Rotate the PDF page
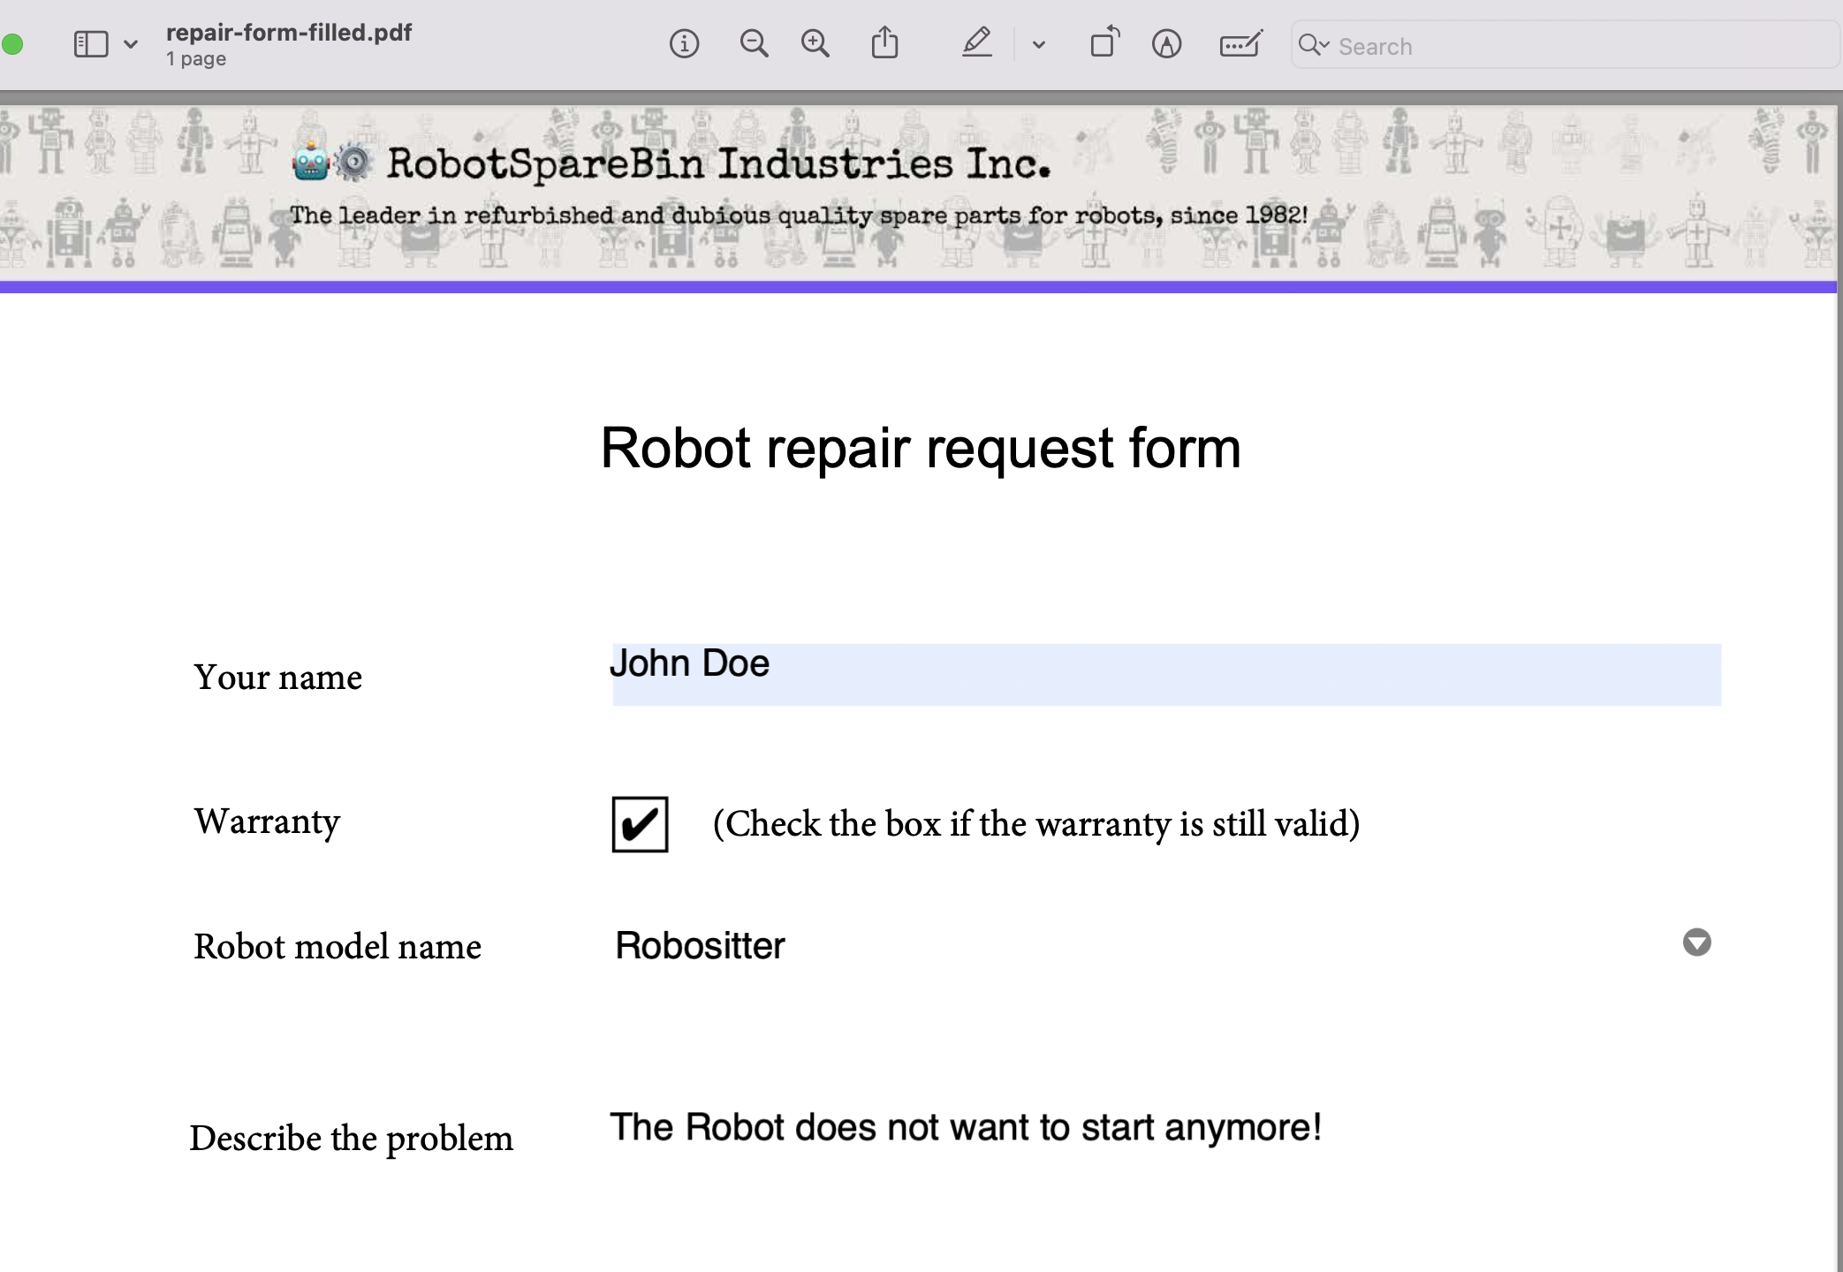 (x=1104, y=42)
